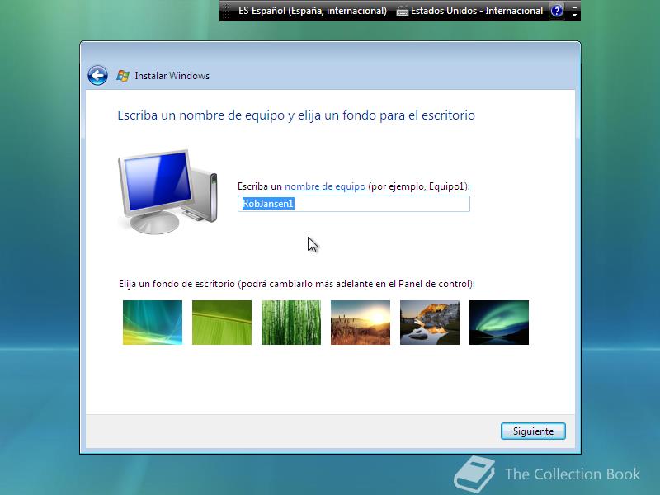The width and height of the screenshot is (660, 495).
Task: Choose the northern lights wallpaper
Action: (x=499, y=323)
